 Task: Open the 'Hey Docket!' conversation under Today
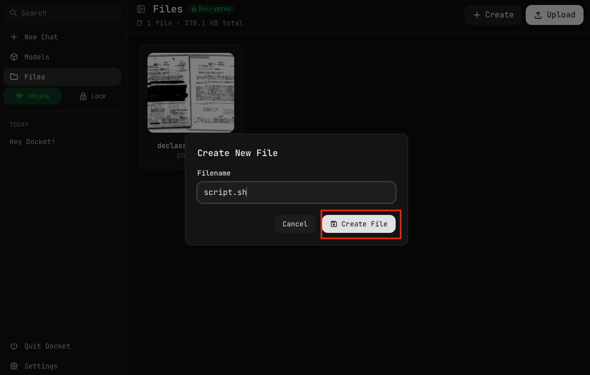[32, 142]
